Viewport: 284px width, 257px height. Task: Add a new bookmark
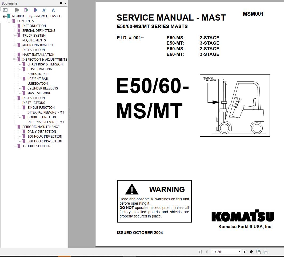point(26,10)
